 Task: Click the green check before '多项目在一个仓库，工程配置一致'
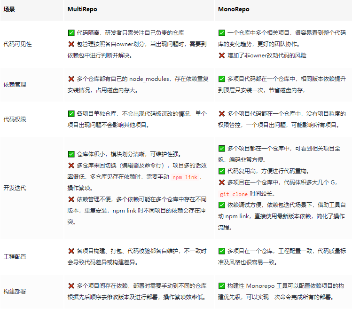click(x=221, y=251)
